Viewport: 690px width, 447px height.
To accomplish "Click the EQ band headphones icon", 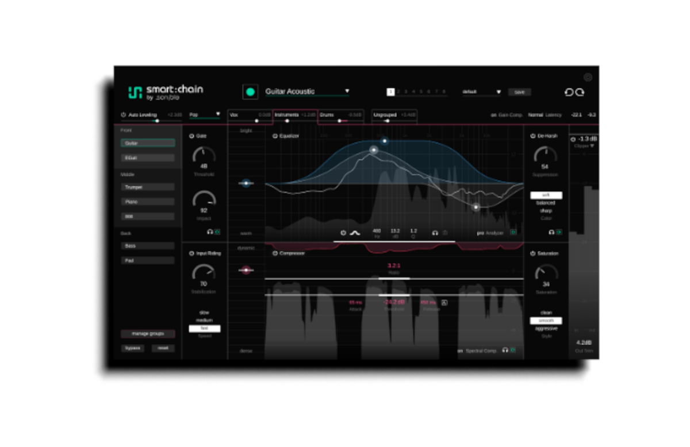I will 435,233.
